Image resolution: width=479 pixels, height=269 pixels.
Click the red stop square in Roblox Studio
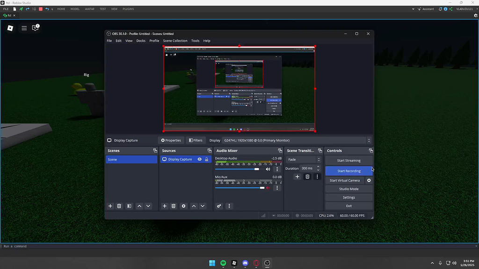[x=41, y=9]
